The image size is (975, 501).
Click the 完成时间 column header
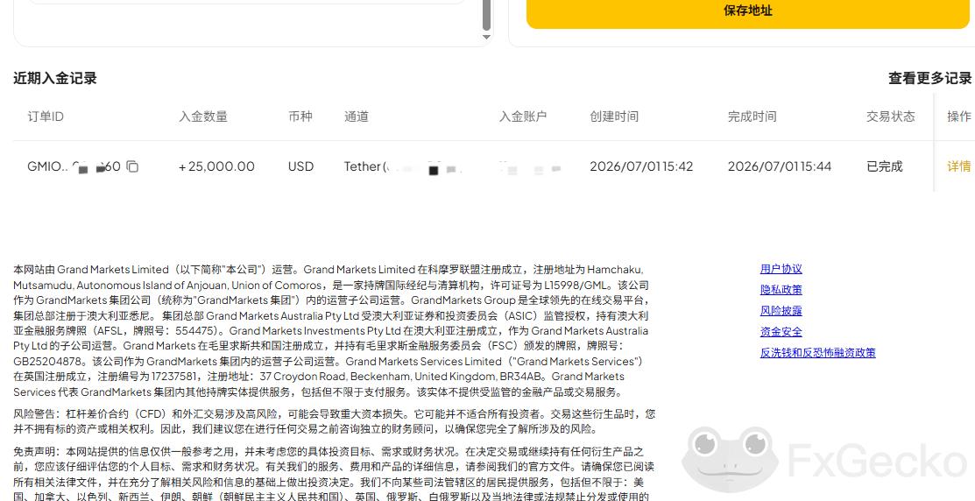pyautogui.click(x=752, y=116)
